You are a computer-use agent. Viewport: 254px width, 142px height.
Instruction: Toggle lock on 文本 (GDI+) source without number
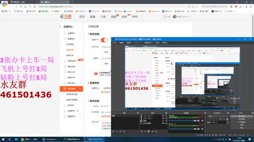click(x=166, y=118)
